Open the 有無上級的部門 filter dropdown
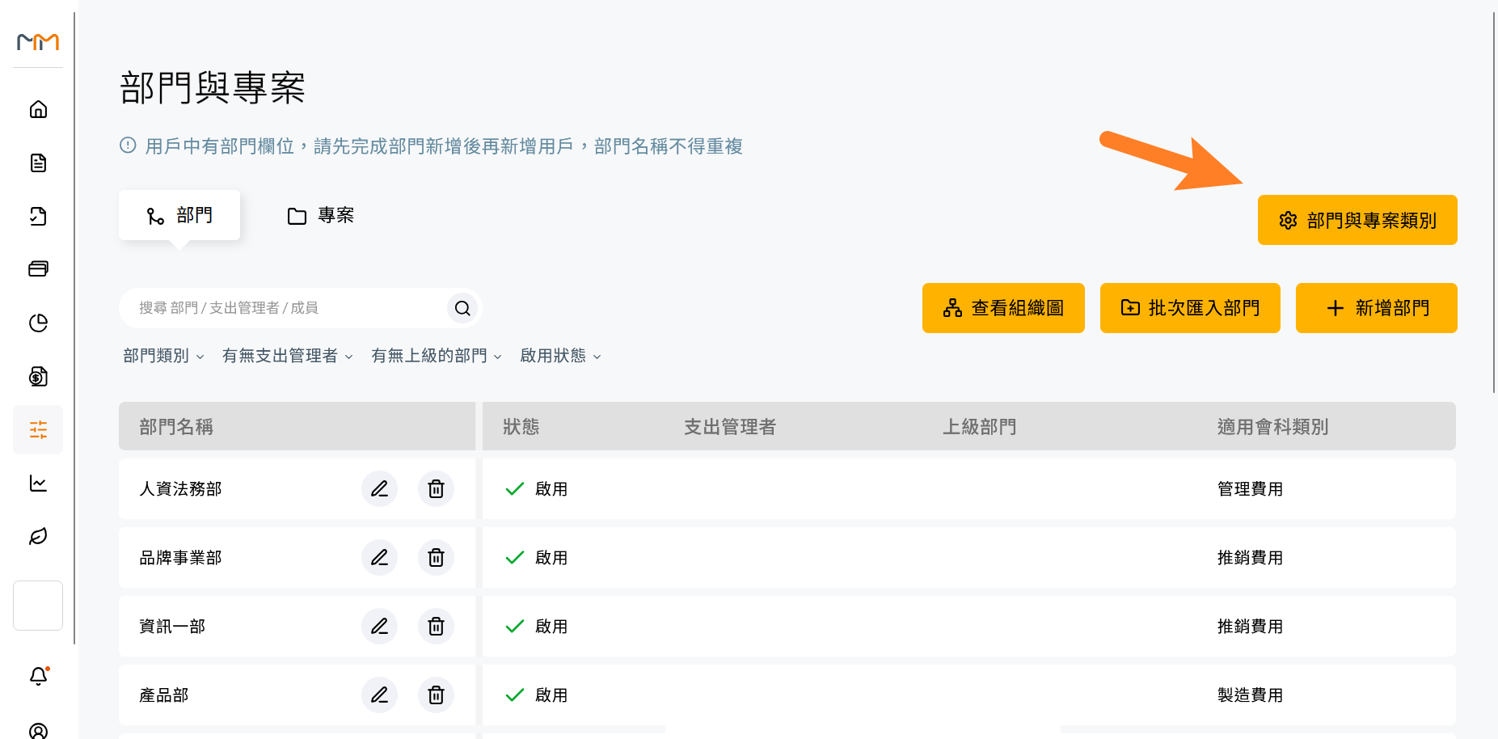The image size is (1498, 739). [x=437, y=356]
